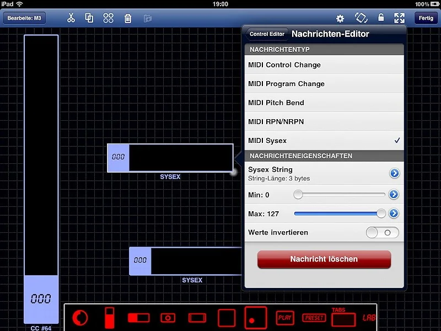Select the lower SYSEX slider control
Image resolution: width=441 pixels, height=331 pixels.
tap(185, 261)
